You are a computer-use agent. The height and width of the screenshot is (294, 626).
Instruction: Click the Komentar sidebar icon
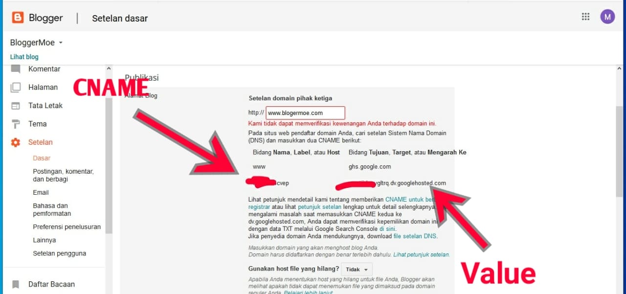16,69
